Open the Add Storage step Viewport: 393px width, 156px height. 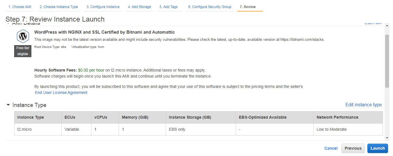139,7
